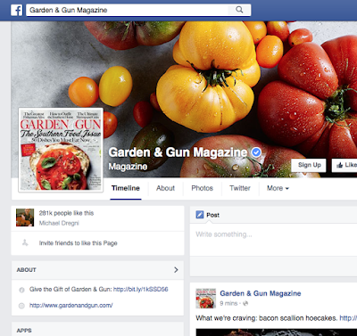The height and width of the screenshot is (336, 357).
Task: Click the post author avatar thumbnail
Action: pyautogui.click(x=205, y=299)
